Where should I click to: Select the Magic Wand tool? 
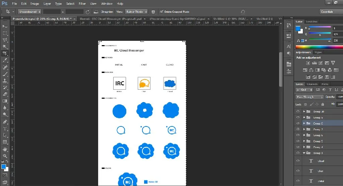pyautogui.click(x=5, y=47)
